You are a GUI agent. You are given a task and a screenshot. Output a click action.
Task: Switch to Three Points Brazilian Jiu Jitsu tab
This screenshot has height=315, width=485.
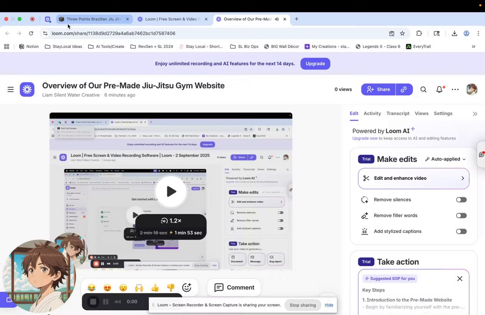[94, 19]
